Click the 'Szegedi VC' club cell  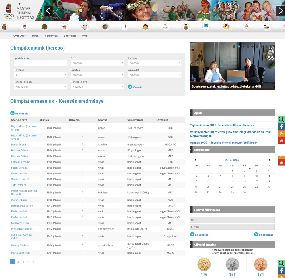tap(170, 236)
